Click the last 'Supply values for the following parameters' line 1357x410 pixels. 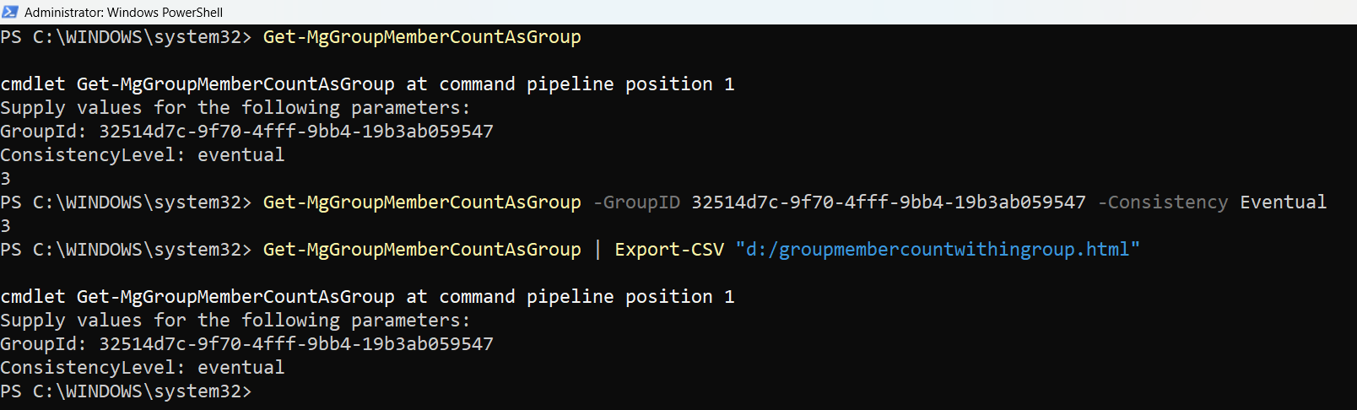coord(235,321)
